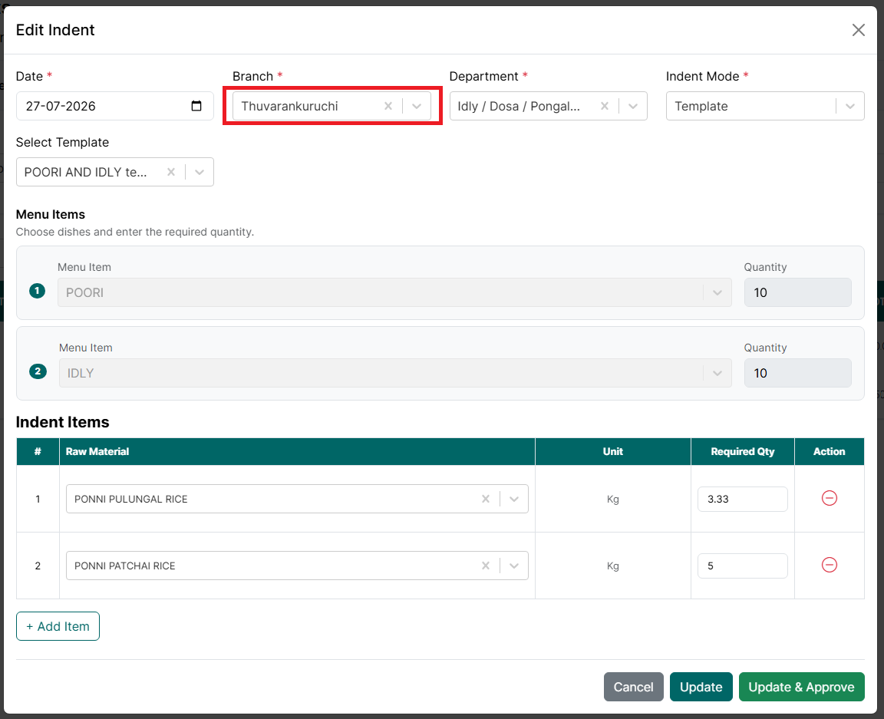
Task: Click the Kg unit of PONNI PULUNGAL RICE
Action: coord(613,499)
